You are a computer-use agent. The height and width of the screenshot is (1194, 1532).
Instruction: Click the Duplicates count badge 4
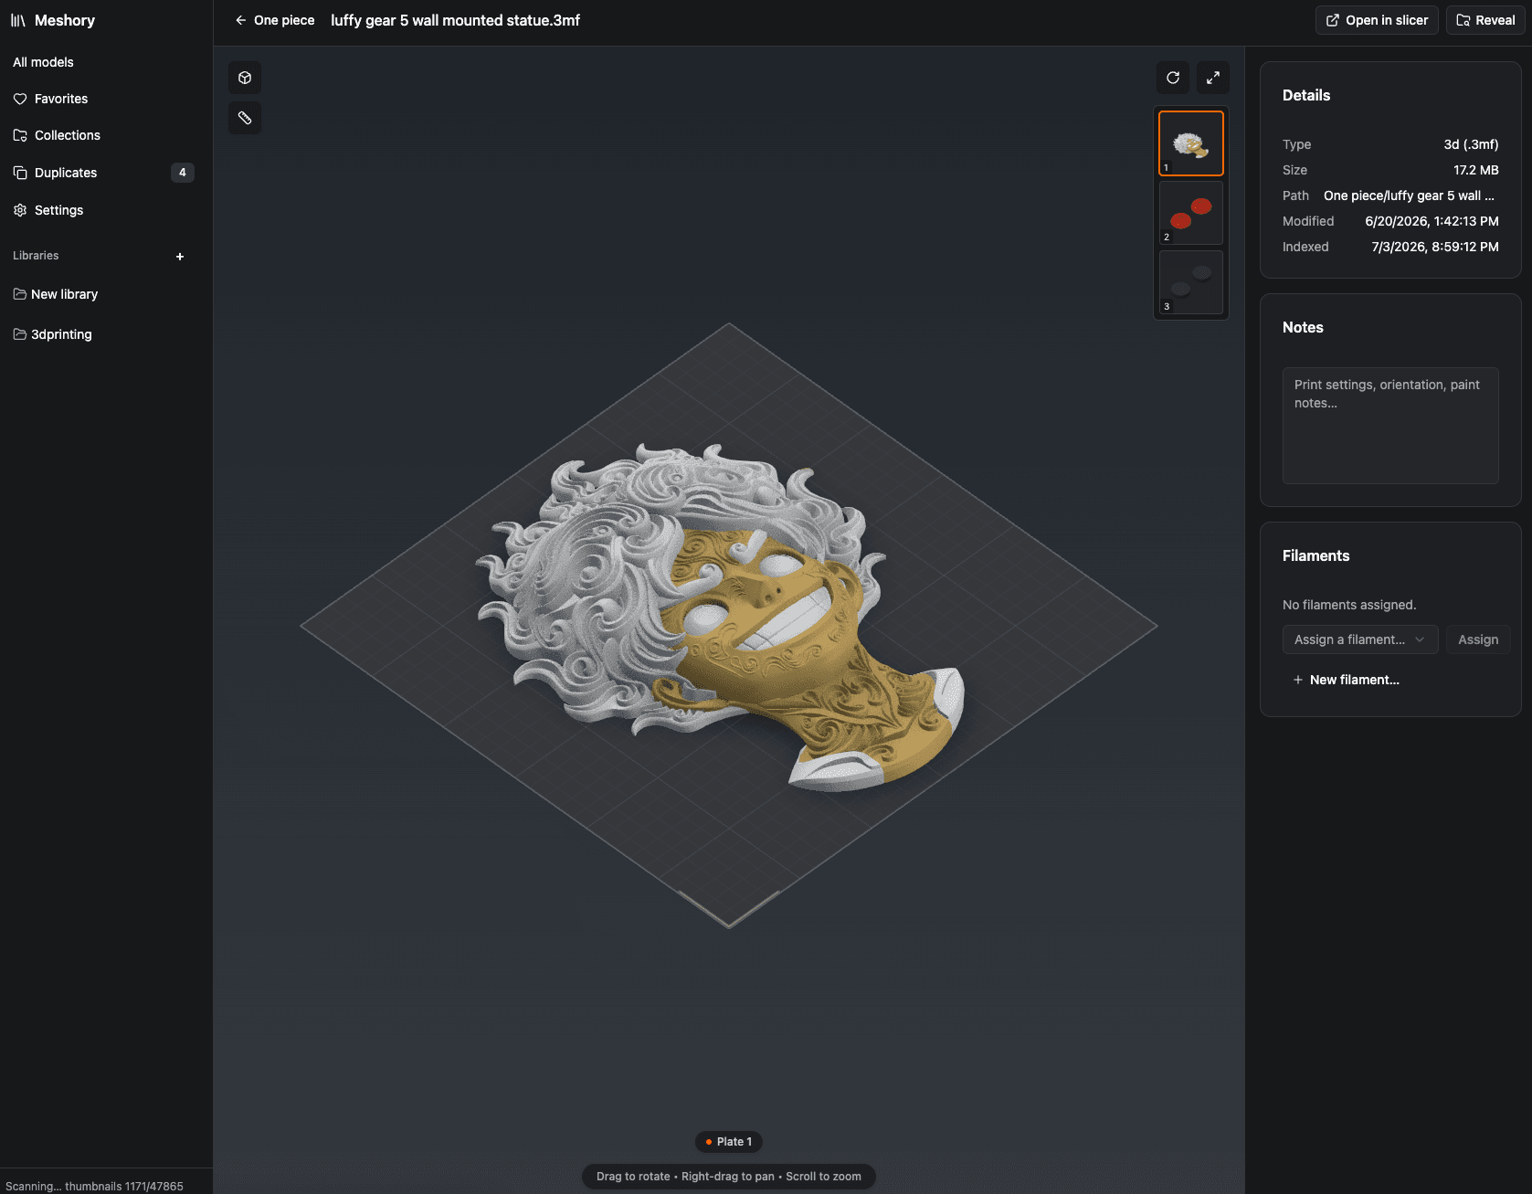coord(183,173)
